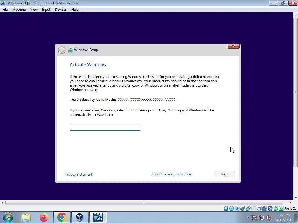Screen dimensions: 298x223
Task: Click the Show Desktop strip at taskbar end
Action: [x=296, y=217]
